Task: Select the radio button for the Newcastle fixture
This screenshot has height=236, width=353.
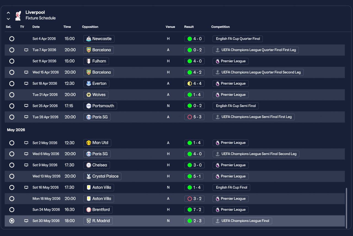Action: click(12, 39)
